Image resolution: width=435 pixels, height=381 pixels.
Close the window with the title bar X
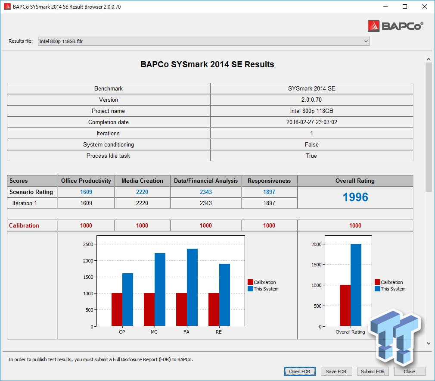425,6
